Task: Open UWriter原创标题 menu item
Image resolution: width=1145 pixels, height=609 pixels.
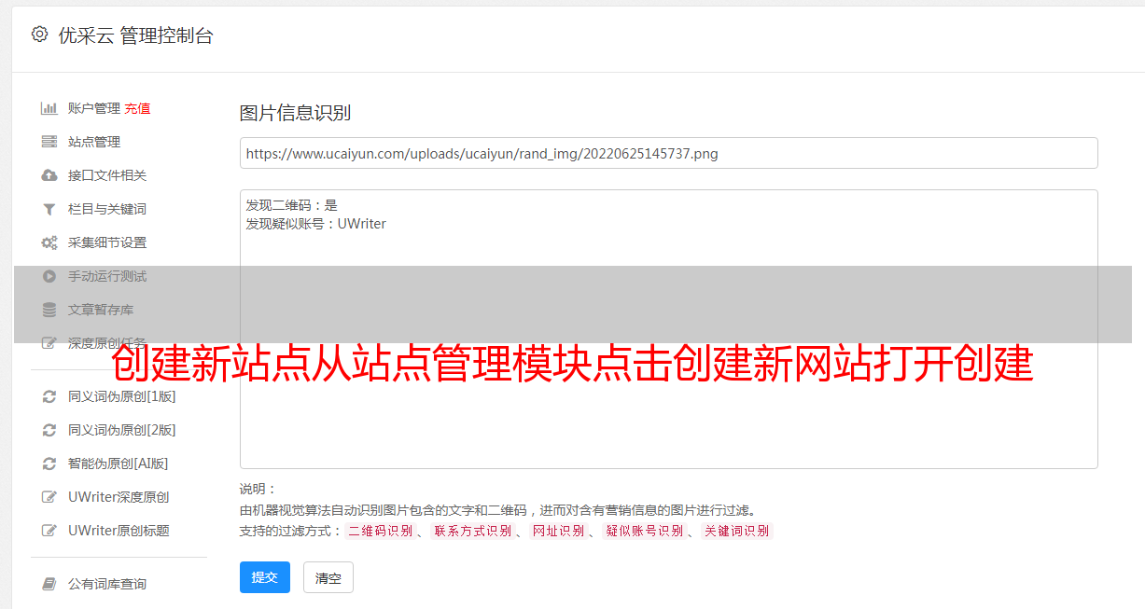Action: coord(119,531)
